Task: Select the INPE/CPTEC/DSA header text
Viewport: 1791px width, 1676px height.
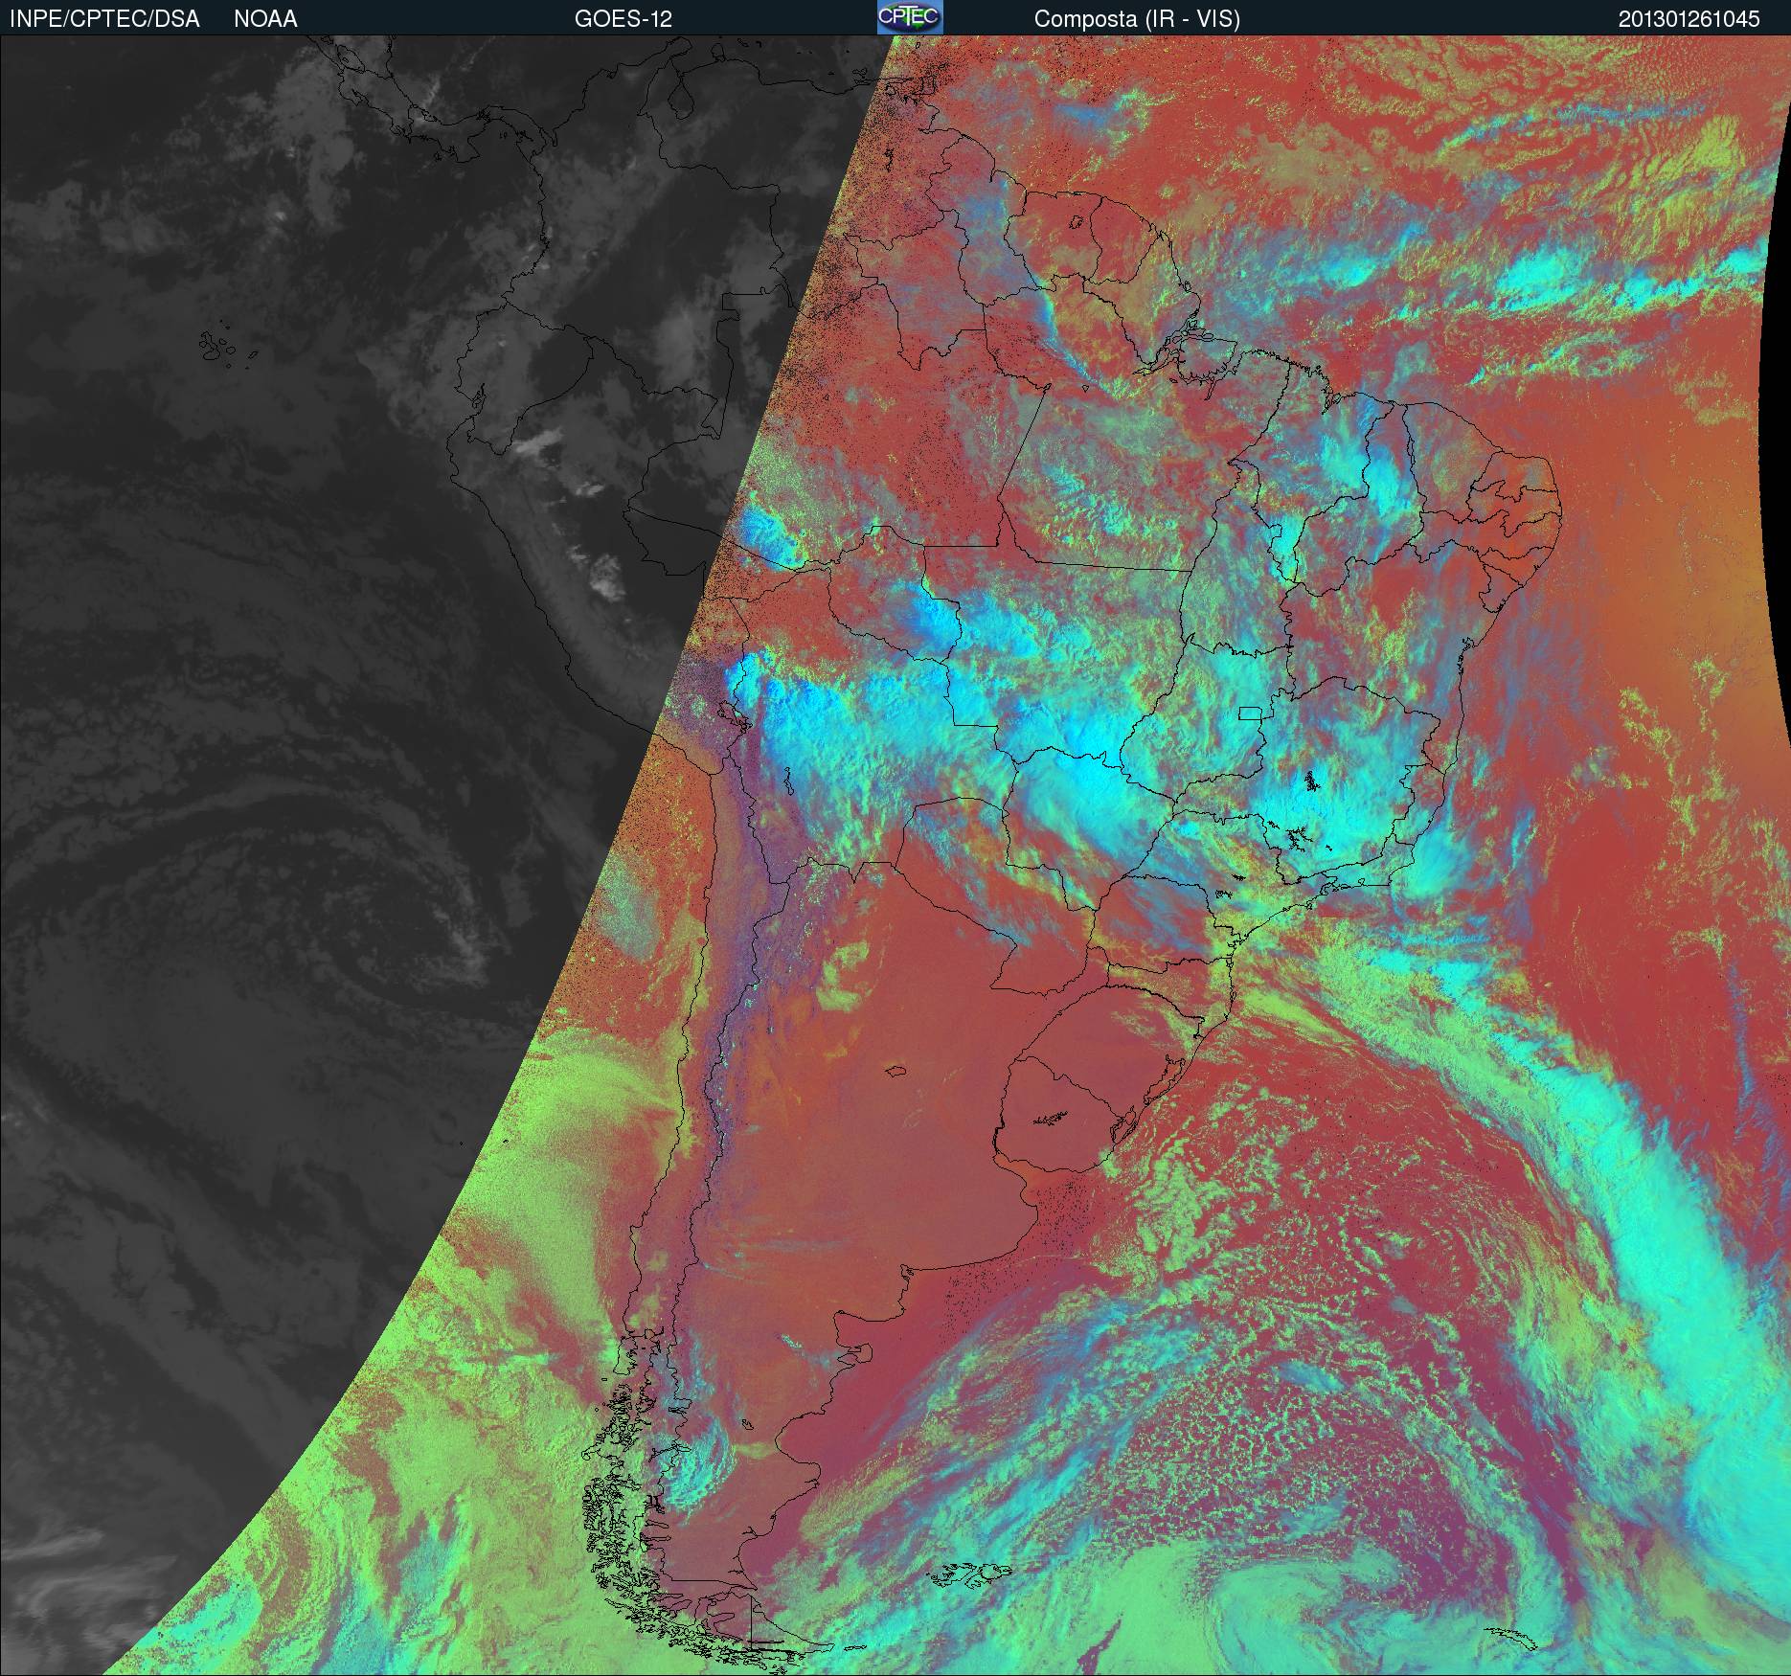Action: point(105,18)
